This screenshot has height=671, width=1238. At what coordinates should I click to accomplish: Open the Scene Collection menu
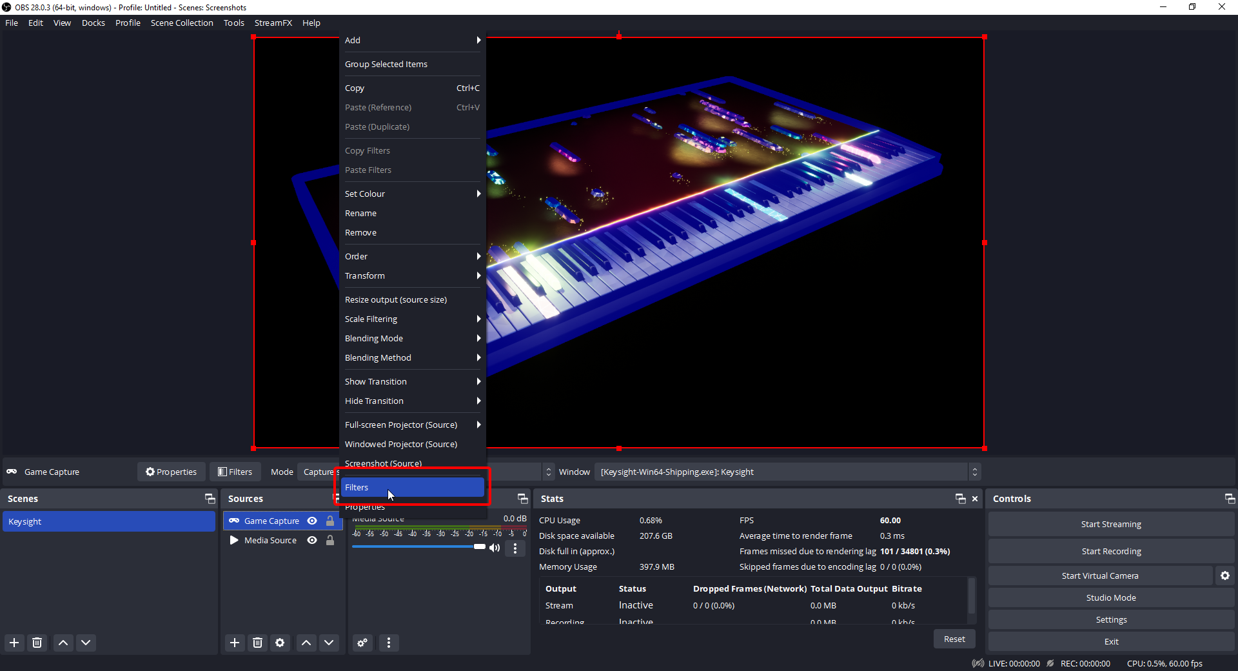182,23
